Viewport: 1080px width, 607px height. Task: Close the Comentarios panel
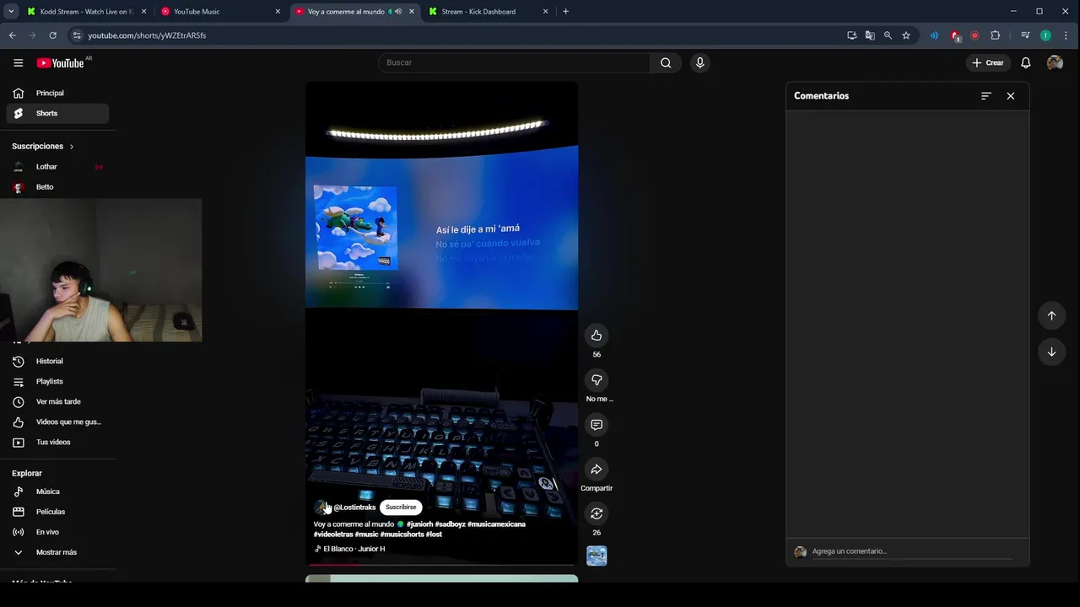click(1011, 96)
